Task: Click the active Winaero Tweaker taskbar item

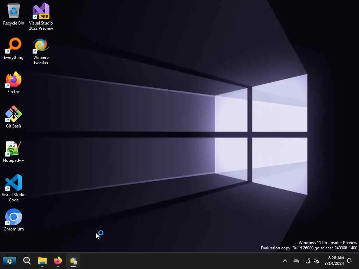Action: coord(73,261)
